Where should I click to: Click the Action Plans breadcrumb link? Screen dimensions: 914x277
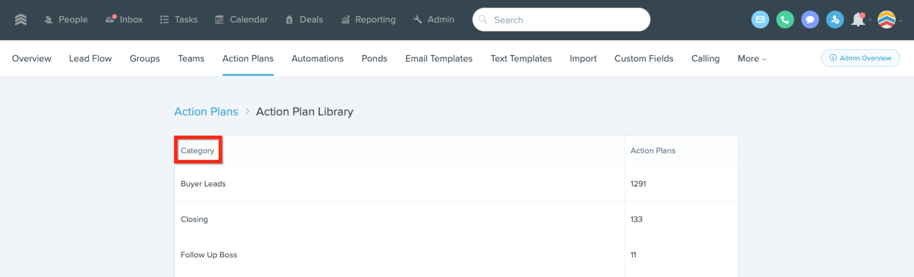click(x=206, y=112)
